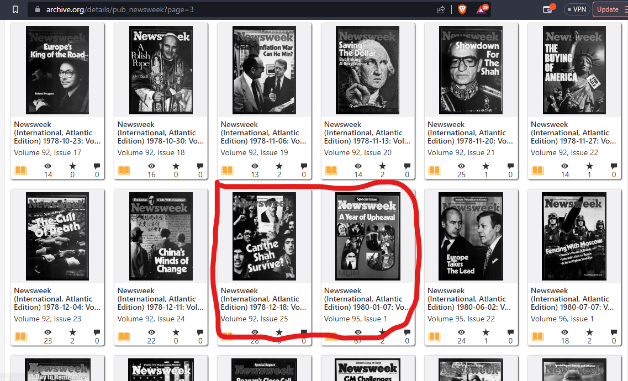Open the Newsweek 1978-12-11 title link
Viewport: 628px width, 381px height.
click(x=161, y=299)
